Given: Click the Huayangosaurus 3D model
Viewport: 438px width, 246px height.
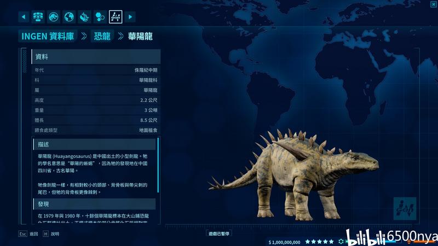Looking at the screenshot, I should tap(293, 174).
